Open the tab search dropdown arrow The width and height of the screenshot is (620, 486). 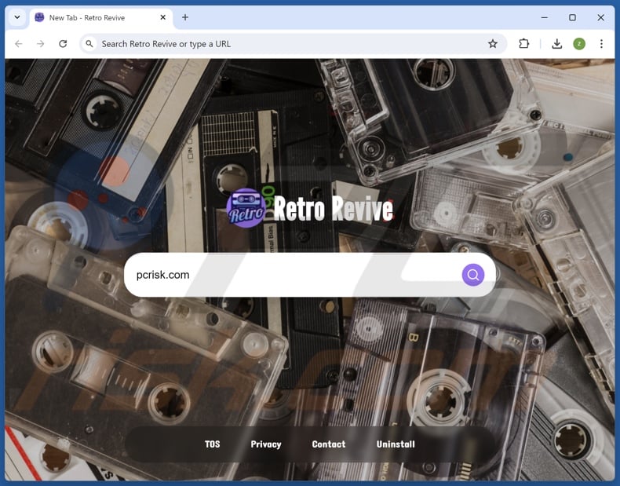[x=17, y=17]
